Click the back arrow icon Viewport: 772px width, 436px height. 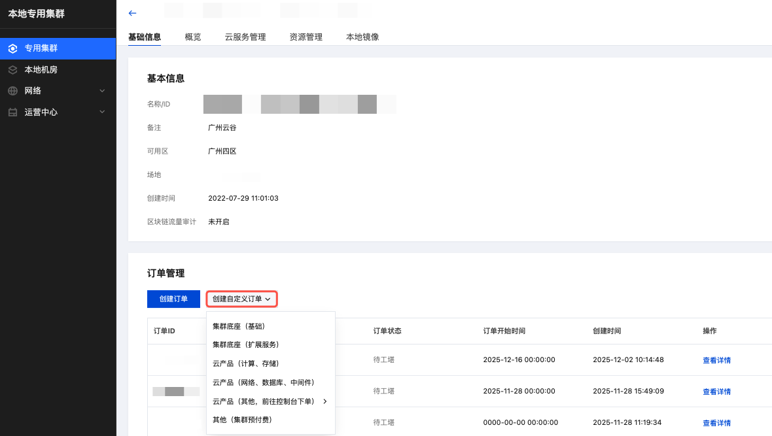(133, 13)
